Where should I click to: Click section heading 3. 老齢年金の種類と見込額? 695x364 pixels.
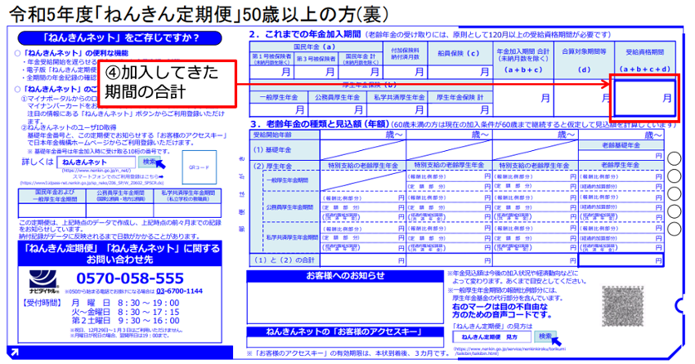coord(320,124)
